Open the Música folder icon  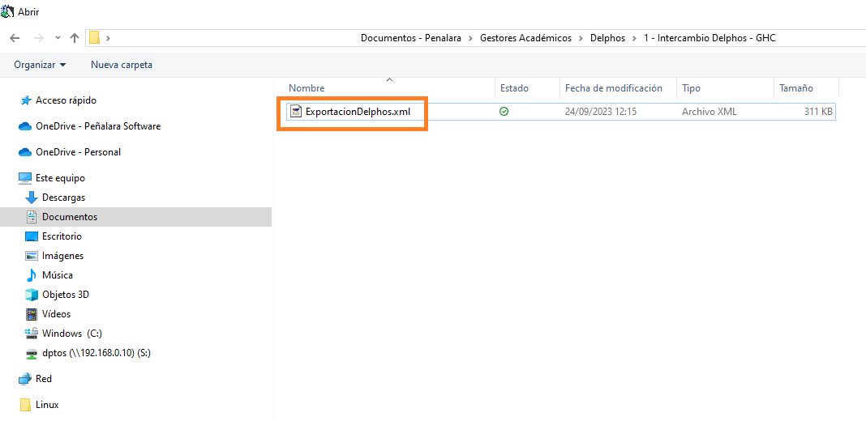32,275
